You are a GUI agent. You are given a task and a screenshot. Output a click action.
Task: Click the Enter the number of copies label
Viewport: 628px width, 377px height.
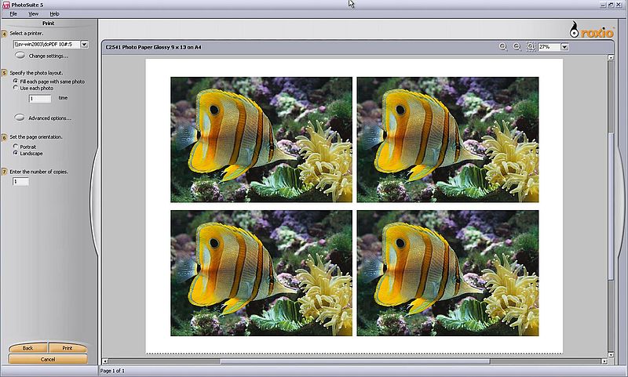[38, 172]
